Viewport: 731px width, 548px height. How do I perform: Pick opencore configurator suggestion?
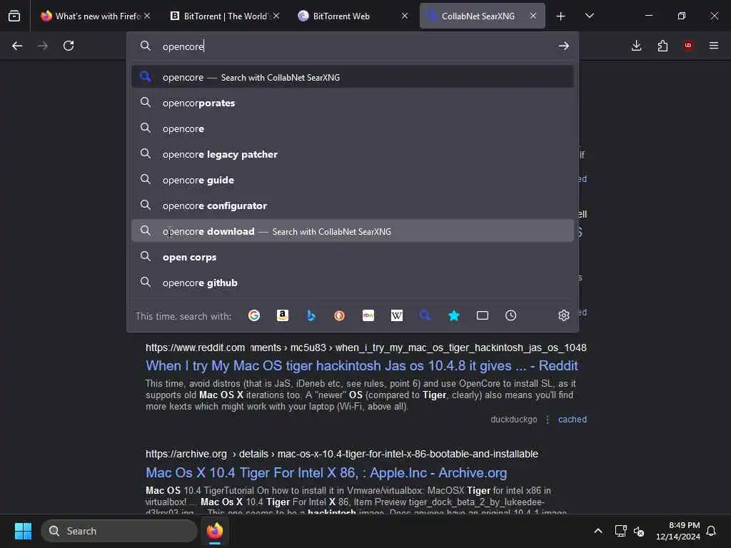353,205
